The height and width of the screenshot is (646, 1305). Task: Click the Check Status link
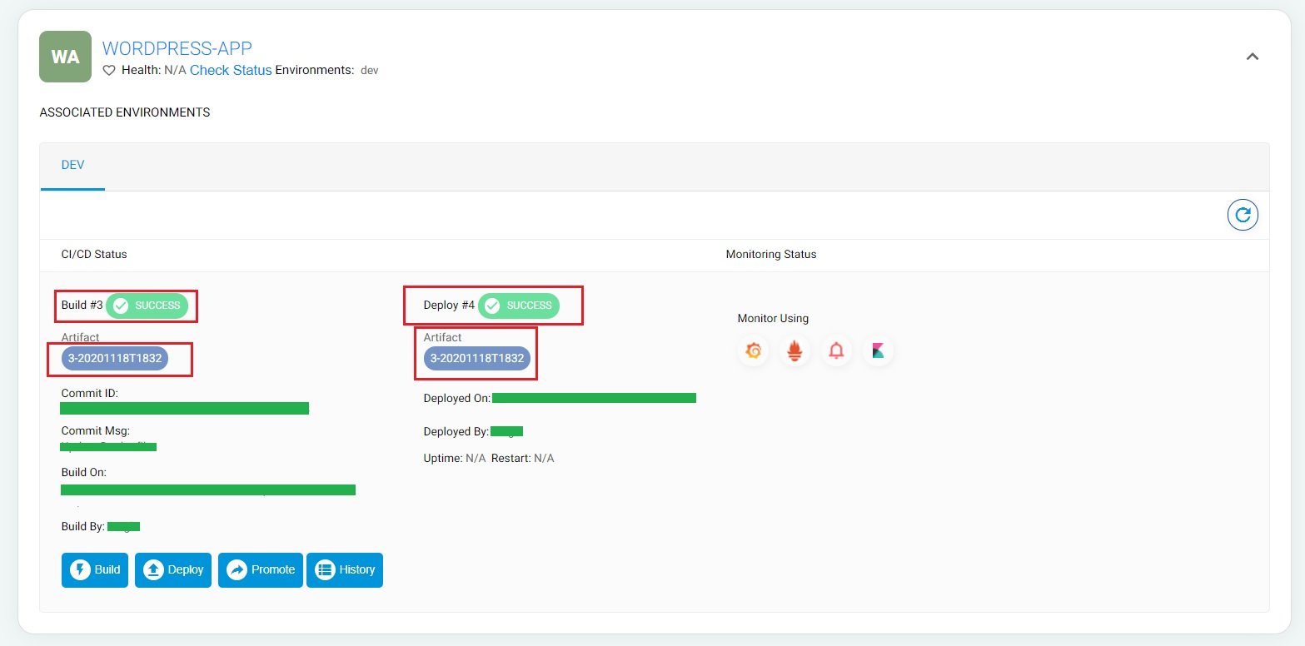(231, 71)
